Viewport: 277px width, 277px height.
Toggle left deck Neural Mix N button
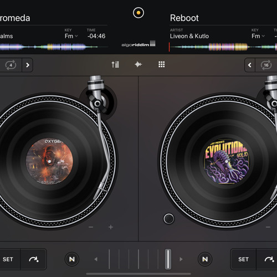tap(72, 259)
